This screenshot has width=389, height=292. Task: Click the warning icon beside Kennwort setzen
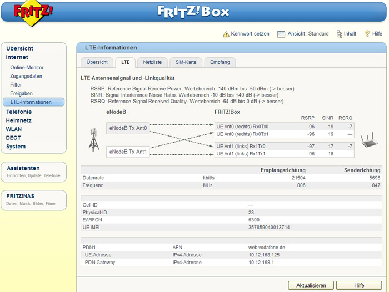[x=226, y=34]
